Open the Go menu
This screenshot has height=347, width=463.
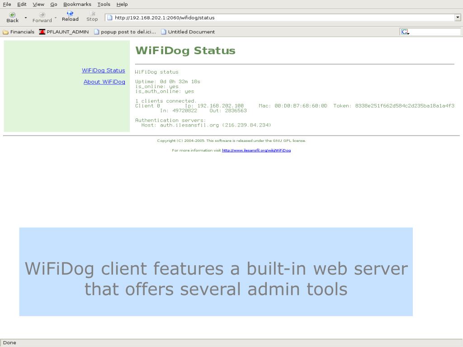pos(53,5)
